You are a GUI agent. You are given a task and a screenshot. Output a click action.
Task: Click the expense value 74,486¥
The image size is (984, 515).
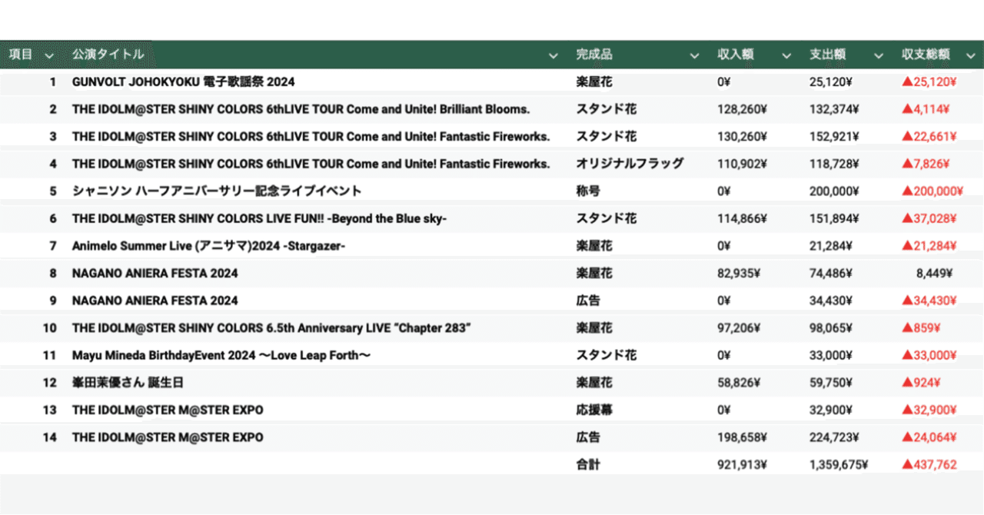point(831,273)
